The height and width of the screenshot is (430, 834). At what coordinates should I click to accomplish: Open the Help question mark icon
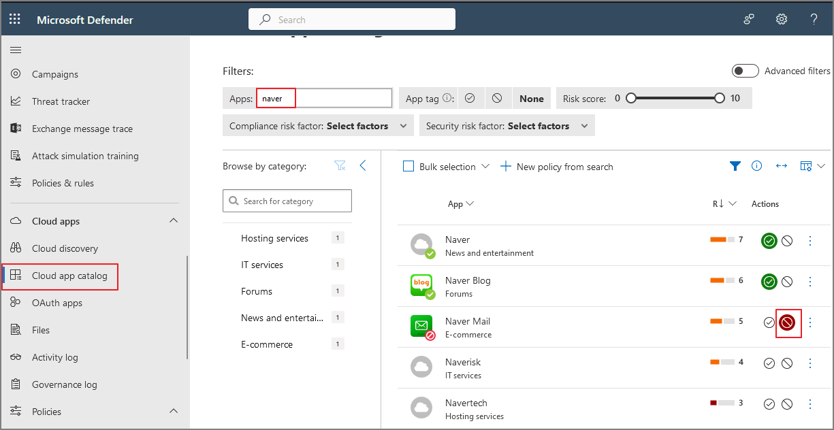pos(814,19)
